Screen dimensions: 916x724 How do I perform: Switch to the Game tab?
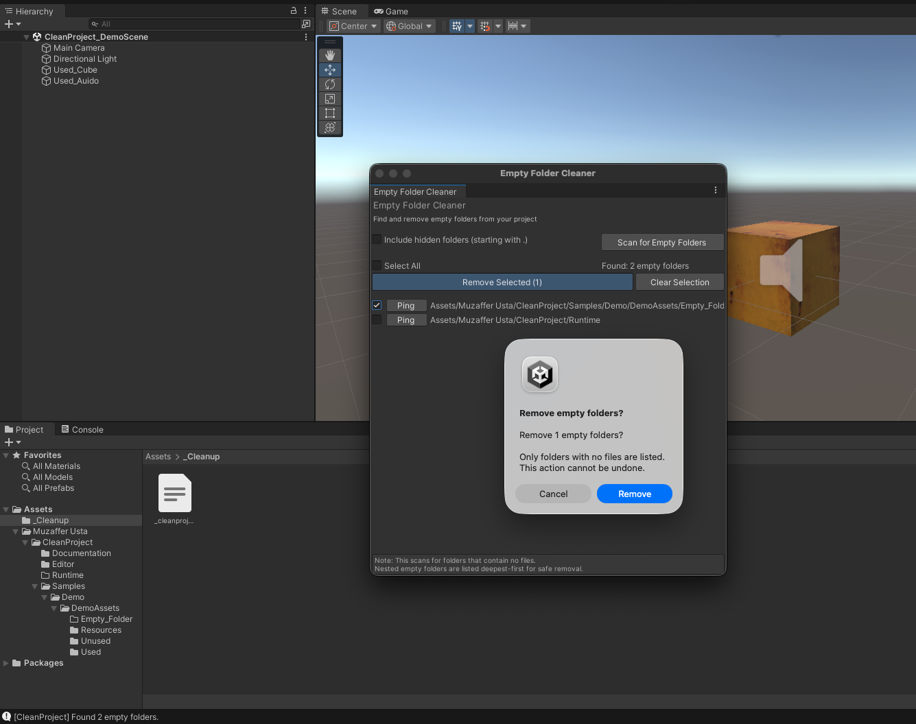tap(391, 11)
